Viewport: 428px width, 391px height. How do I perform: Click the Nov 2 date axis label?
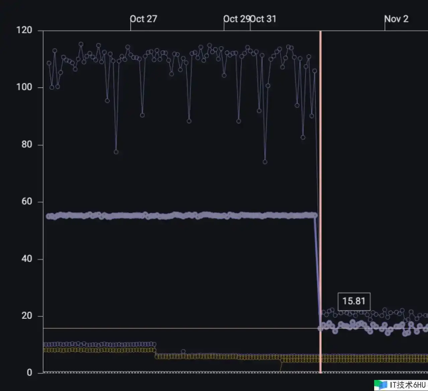[x=396, y=19]
